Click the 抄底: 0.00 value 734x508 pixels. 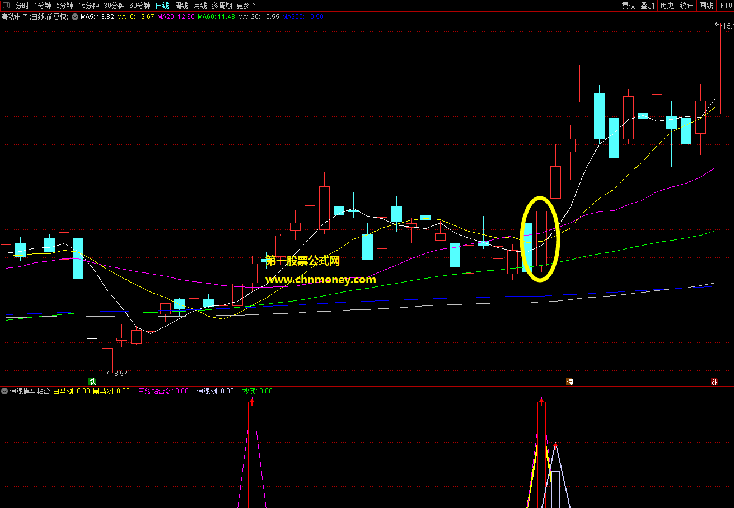pyautogui.click(x=257, y=391)
